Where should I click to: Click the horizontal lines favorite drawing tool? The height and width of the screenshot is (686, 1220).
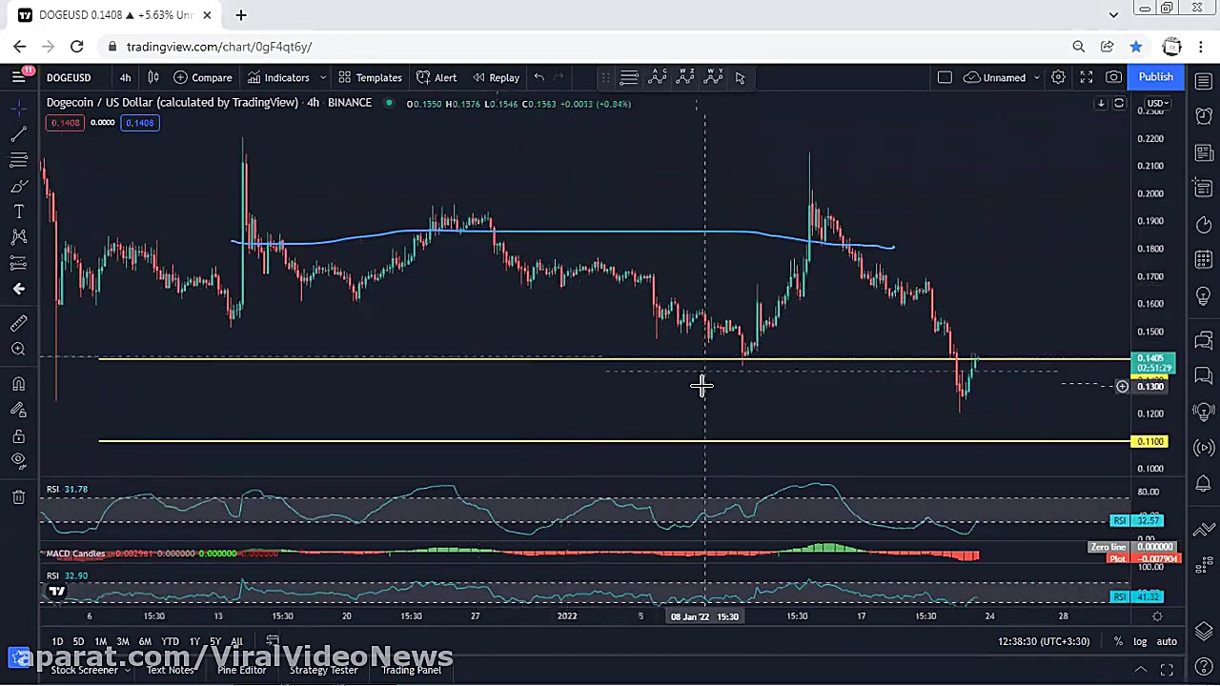pyautogui.click(x=629, y=77)
